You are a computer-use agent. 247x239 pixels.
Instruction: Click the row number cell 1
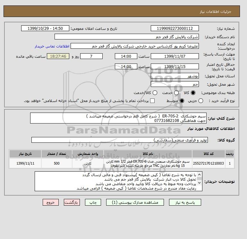click(230, 163)
